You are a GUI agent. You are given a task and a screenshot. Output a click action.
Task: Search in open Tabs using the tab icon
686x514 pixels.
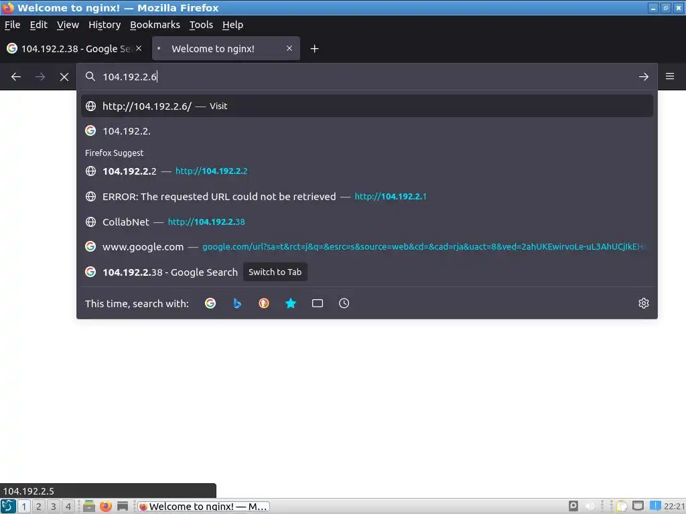tap(318, 303)
